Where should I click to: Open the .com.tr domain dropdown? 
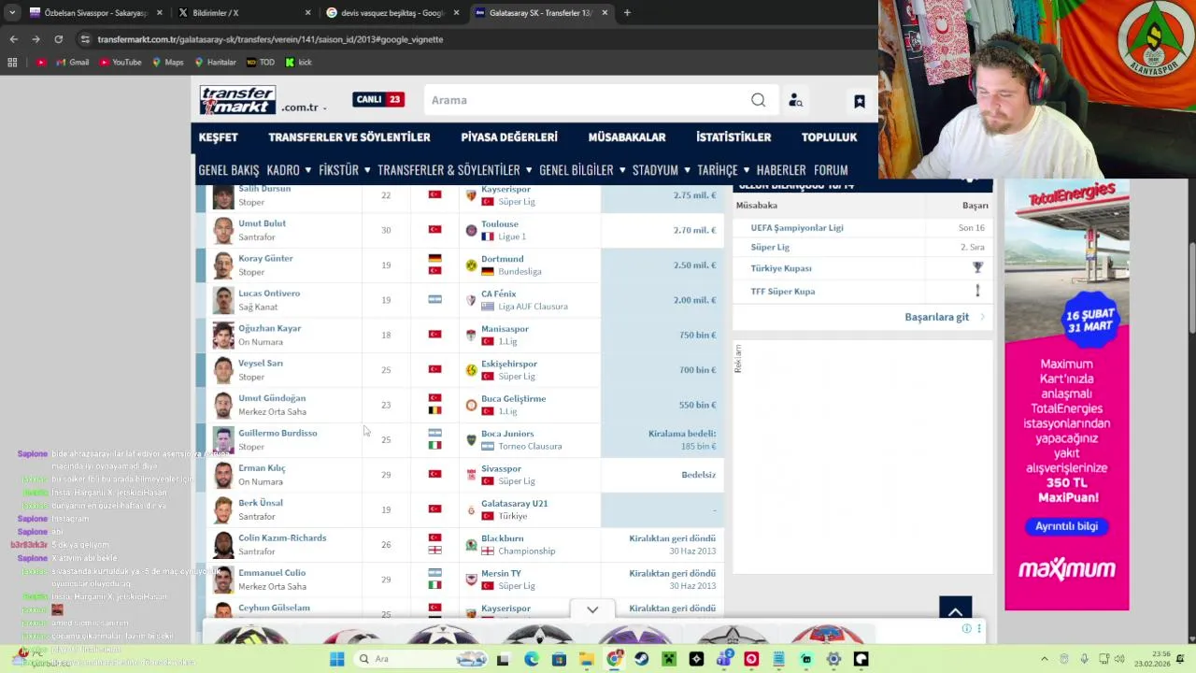tap(304, 107)
